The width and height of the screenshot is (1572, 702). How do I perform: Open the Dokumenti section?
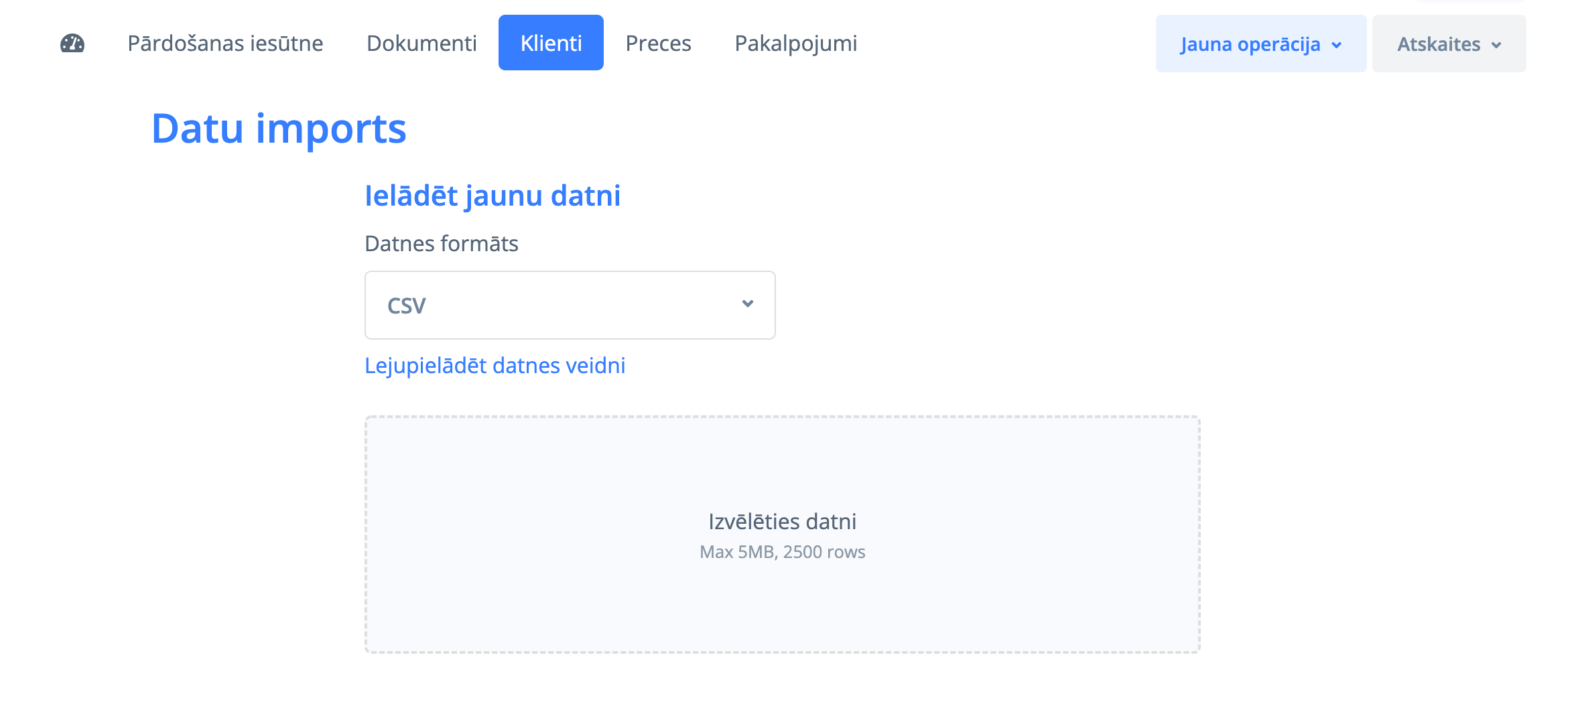(421, 44)
